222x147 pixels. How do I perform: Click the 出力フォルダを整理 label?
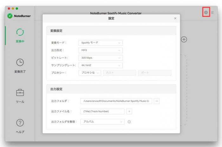(64, 122)
